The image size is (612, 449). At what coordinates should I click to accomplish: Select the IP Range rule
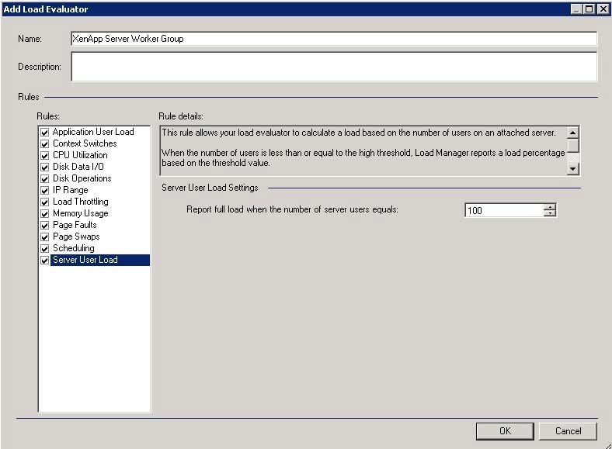70,190
